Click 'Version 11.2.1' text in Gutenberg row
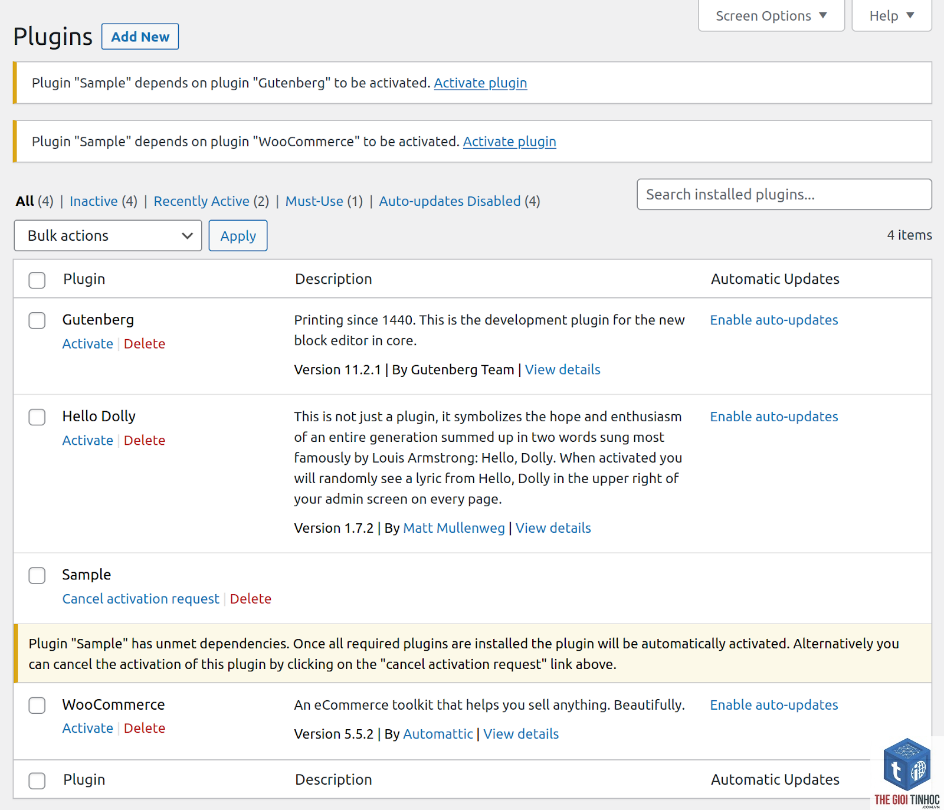The width and height of the screenshot is (944, 810). (337, 370)
